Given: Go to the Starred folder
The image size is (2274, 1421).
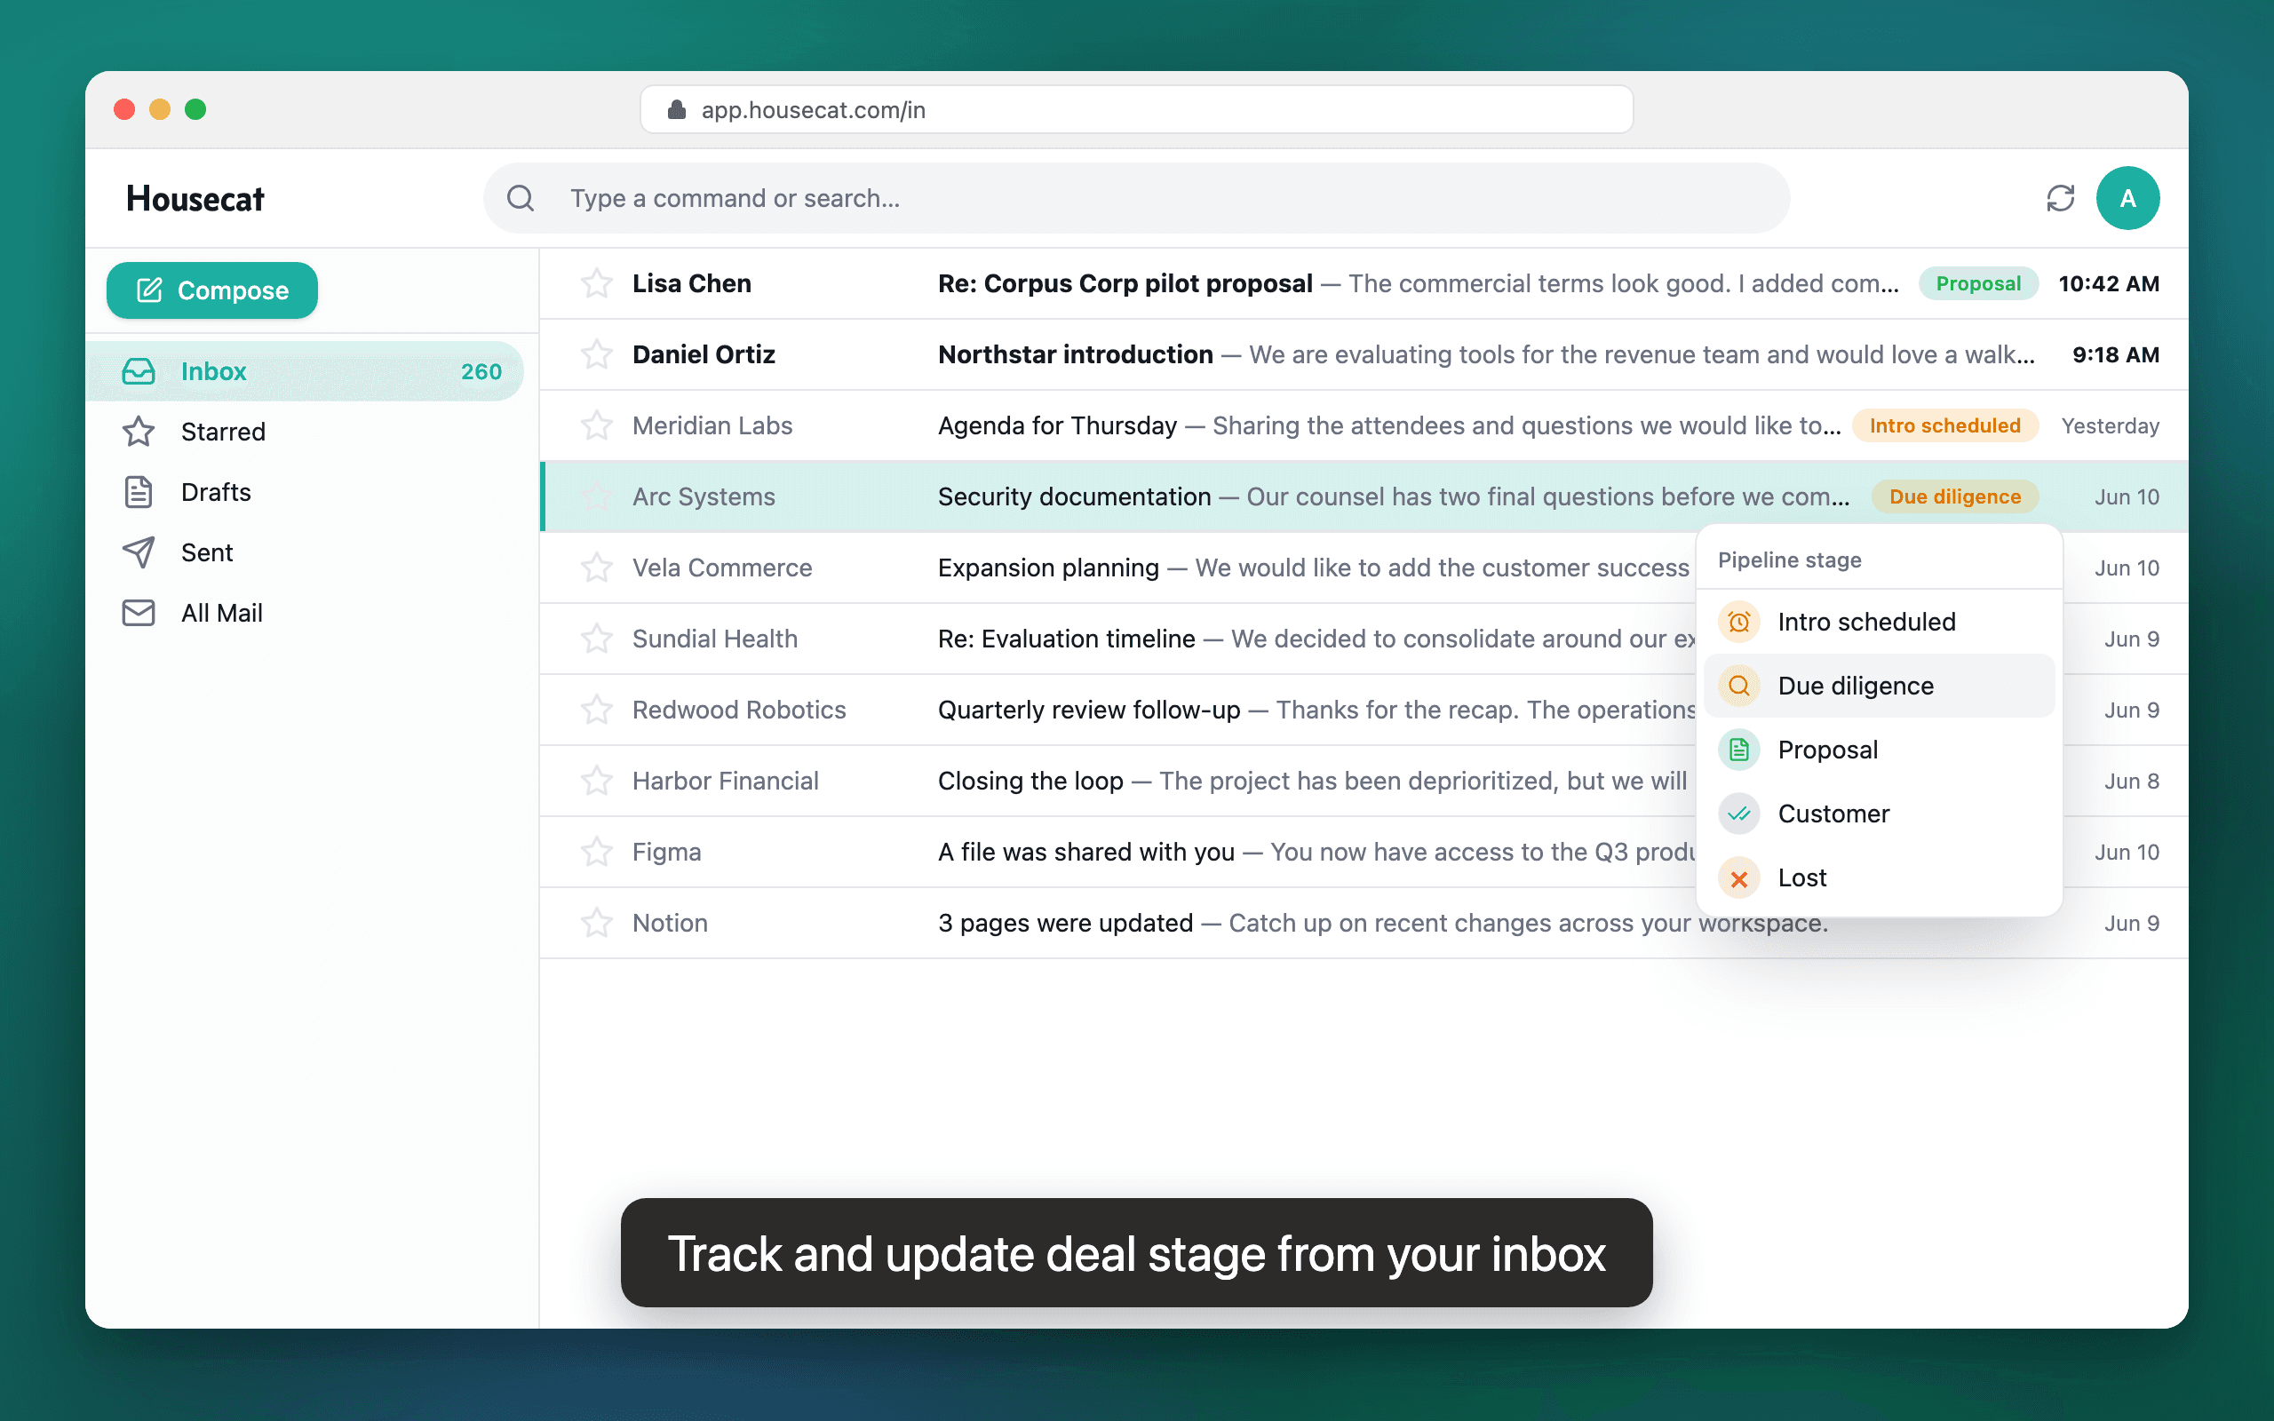Looking at the screenshot, I should click(x=306, y=432).
